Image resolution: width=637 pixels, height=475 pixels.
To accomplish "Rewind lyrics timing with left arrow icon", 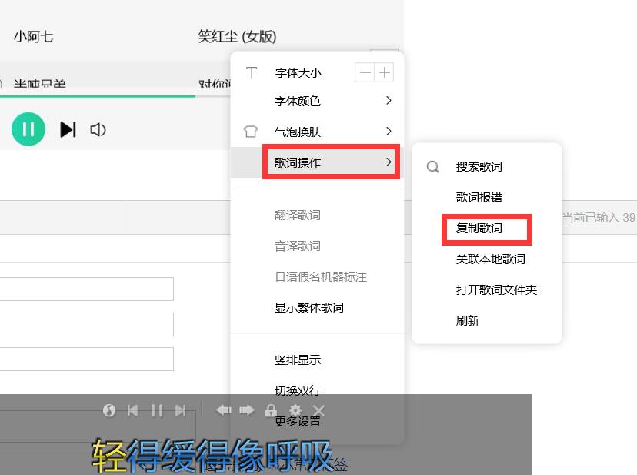I will click(x=223, y=410).
